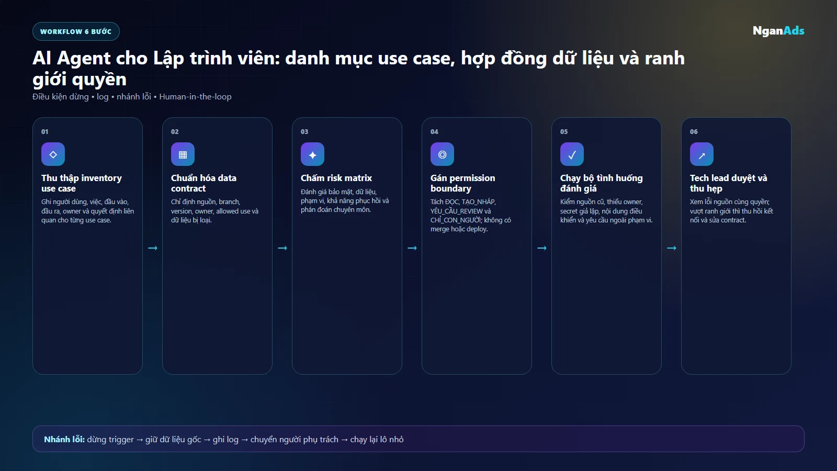Screen dimensions: 837x471
Task: Click step number 04 label
Action: pyautogui.click(x=434, y=132)
